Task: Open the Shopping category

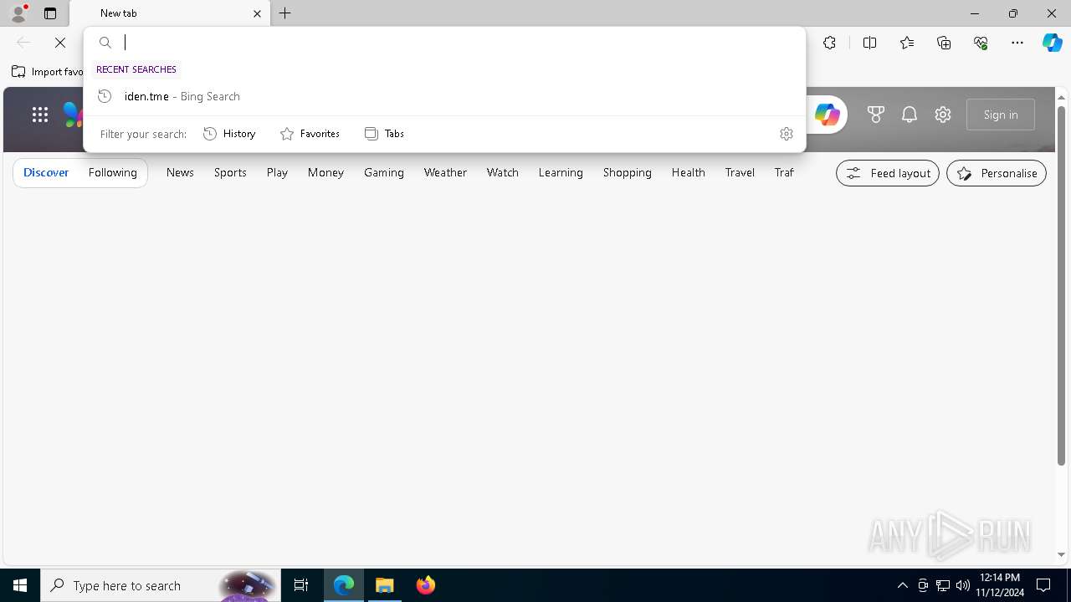Action: click(x=628, y=172)
